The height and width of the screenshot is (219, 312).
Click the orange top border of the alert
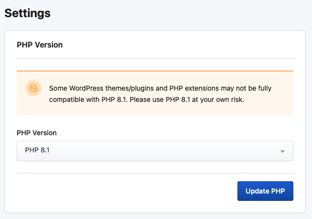(155, 71)
